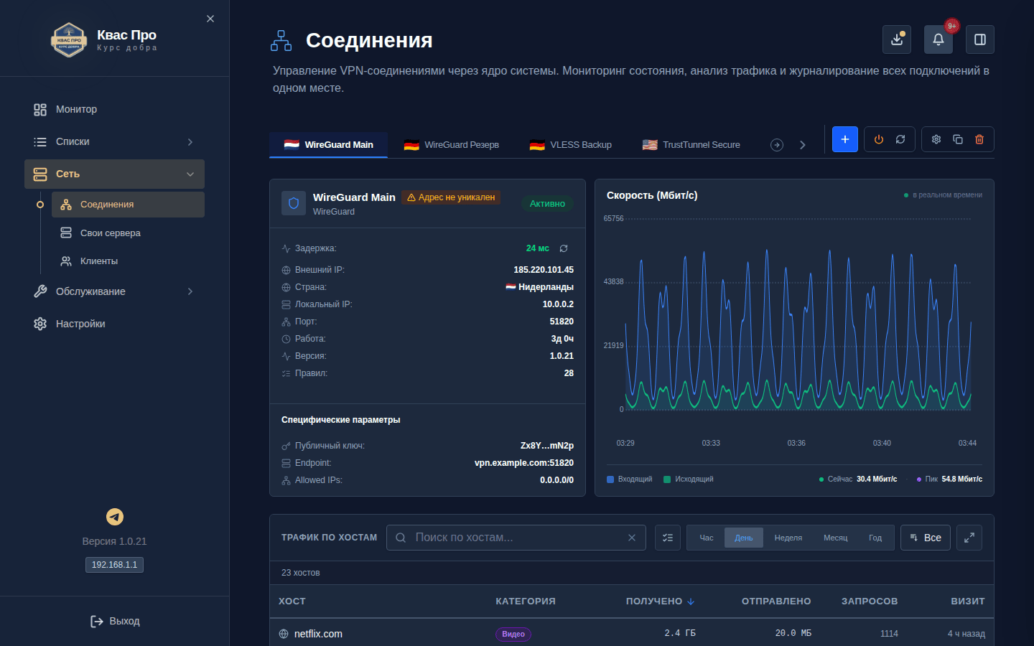Open the Все category filter dropdown
Screen dimensions: 1034x646
(926, 538)
